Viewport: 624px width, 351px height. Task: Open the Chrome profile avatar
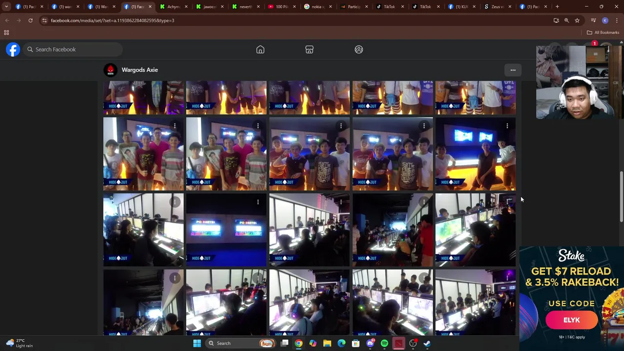[605, 20]
